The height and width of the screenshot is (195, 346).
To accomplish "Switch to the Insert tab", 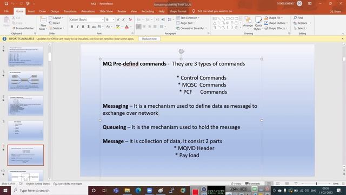I will 31,11.
